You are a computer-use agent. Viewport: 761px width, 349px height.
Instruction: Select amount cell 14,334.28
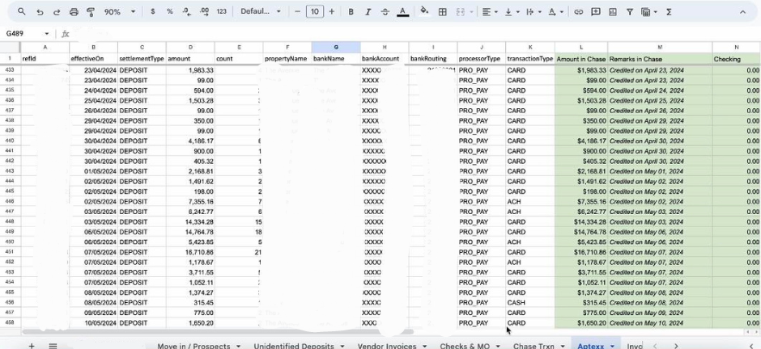(190, 221)
